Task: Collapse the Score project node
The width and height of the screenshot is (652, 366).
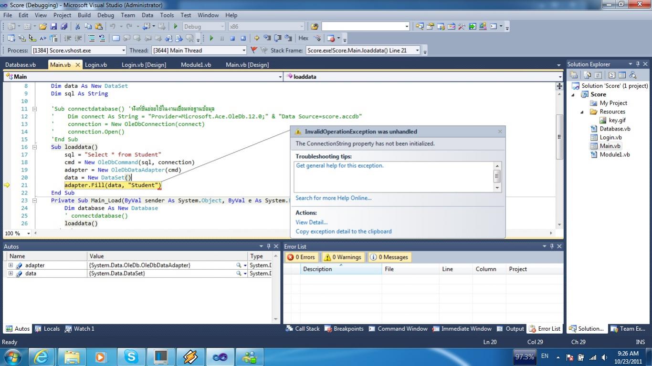Action: click(574, 94)
